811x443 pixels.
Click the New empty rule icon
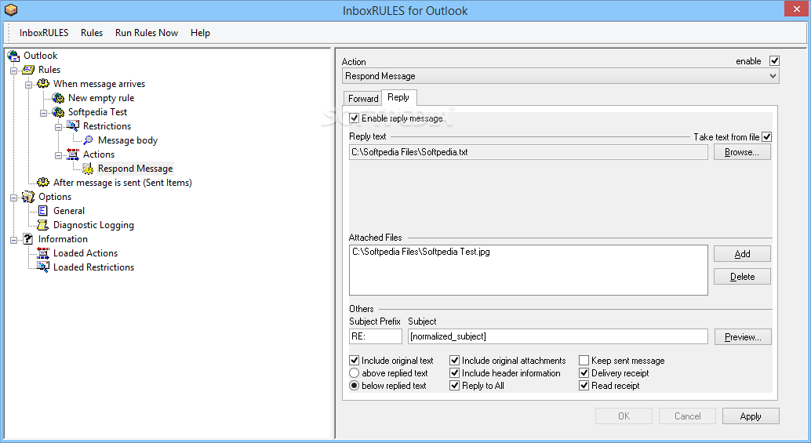tap(58, 98)
